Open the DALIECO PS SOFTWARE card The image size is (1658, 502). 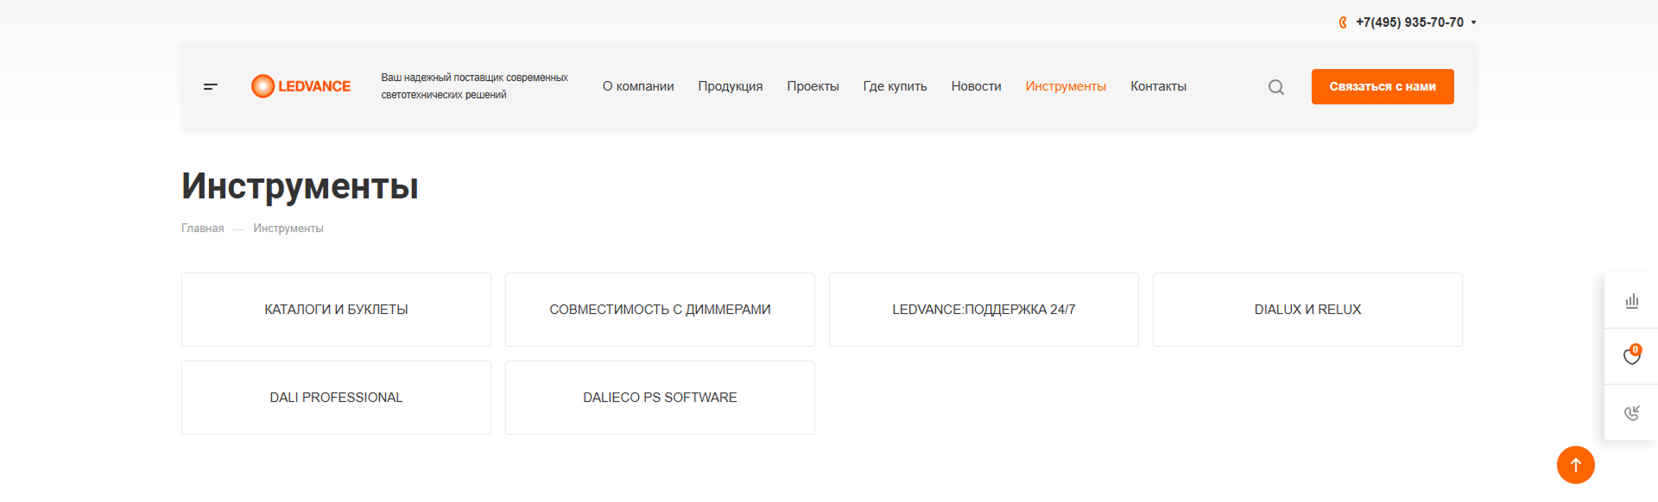point(660,398)
